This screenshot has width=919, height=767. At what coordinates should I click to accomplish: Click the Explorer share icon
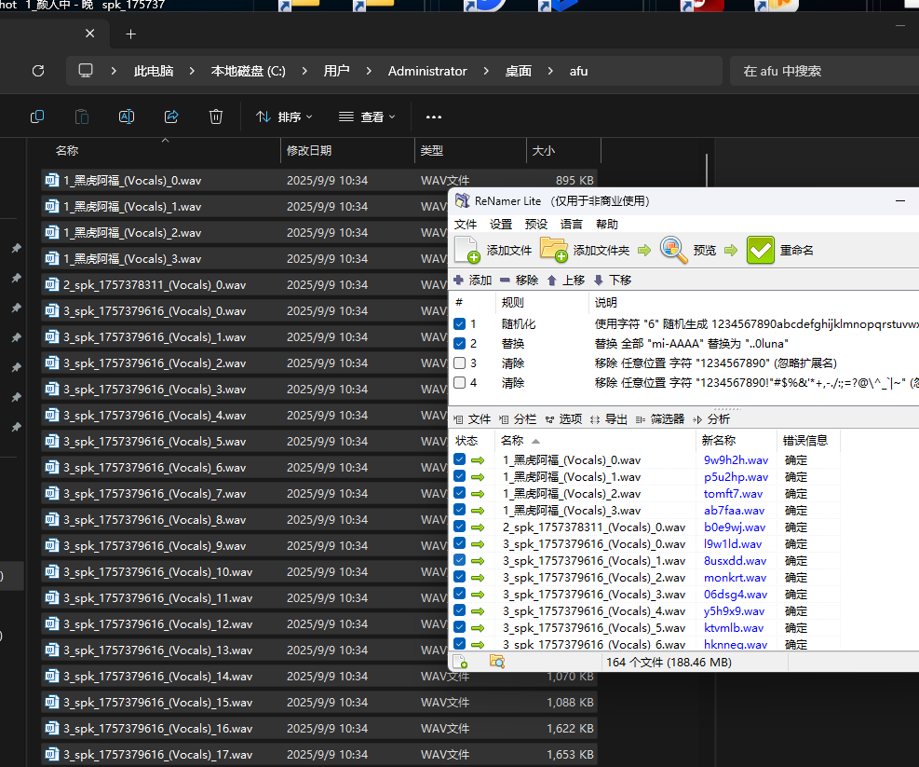click(x=171, y=116)
